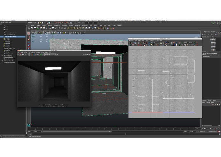Click a frame on the time slider
The height and width of the screenshot is (157, 221).
[x=111, y=129]
